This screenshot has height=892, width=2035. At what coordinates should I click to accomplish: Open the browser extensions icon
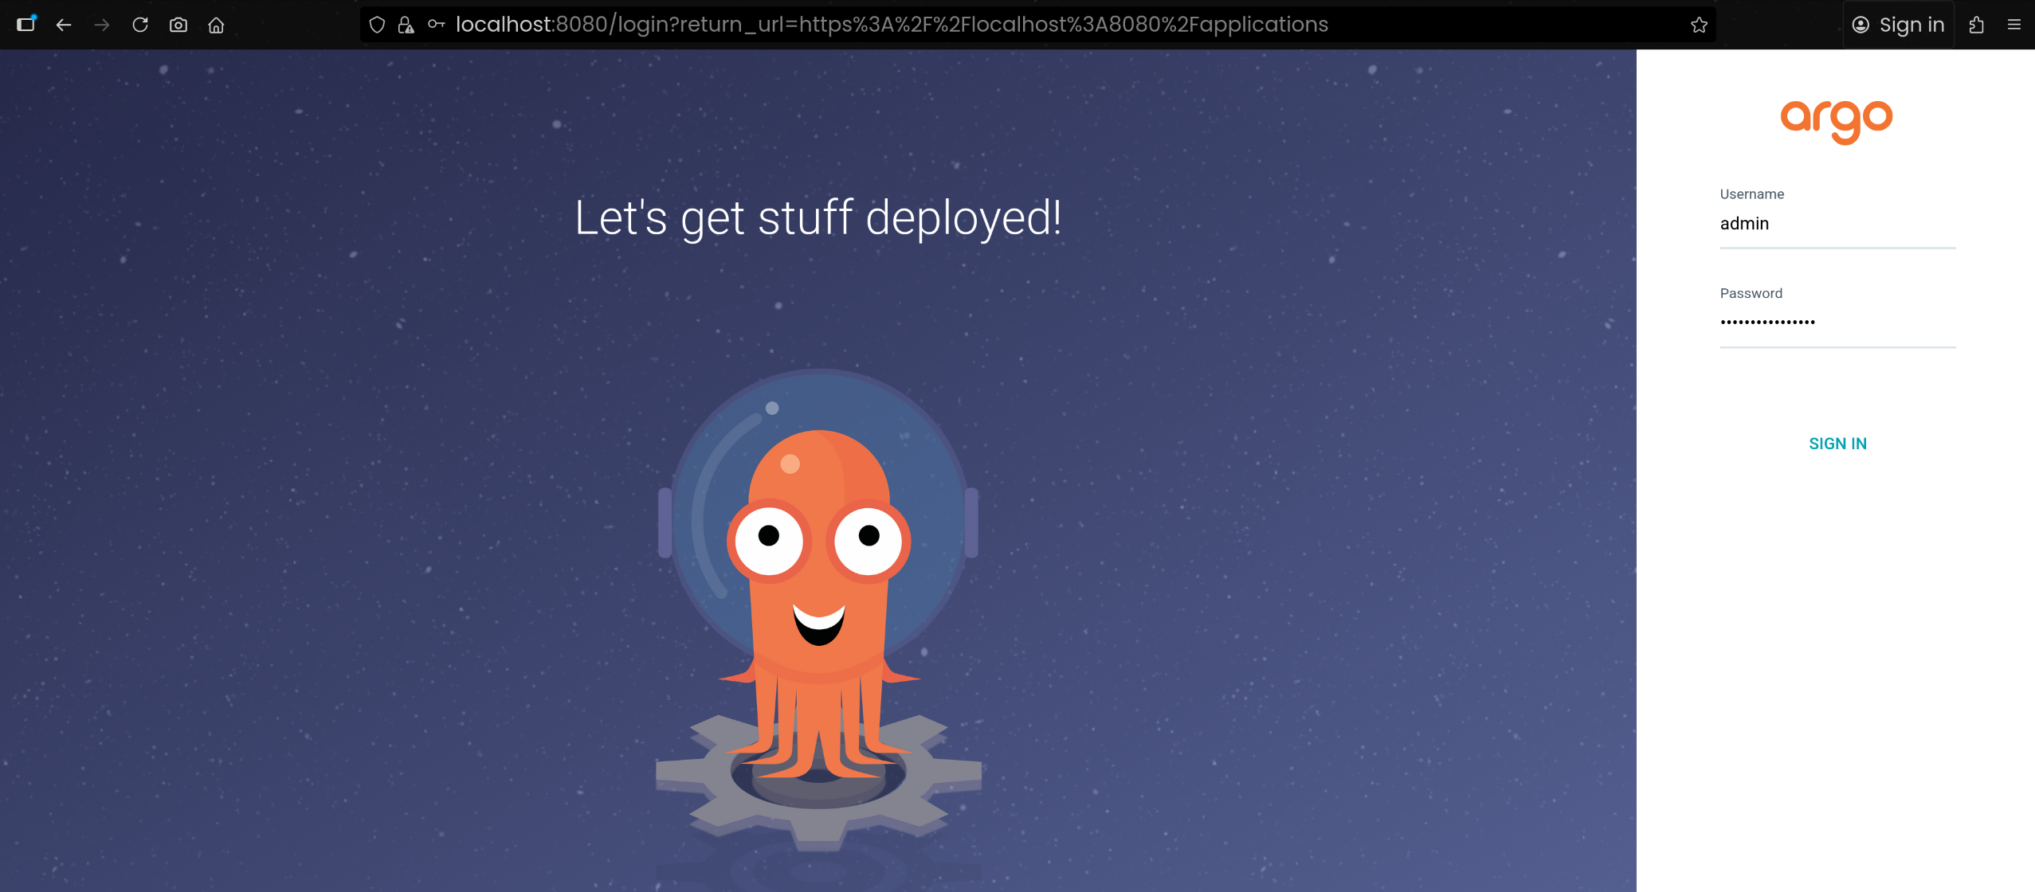coord(1976,25)
